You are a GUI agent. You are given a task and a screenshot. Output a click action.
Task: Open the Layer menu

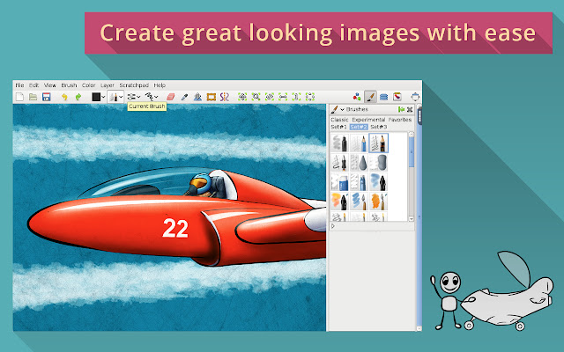[108, 85]
